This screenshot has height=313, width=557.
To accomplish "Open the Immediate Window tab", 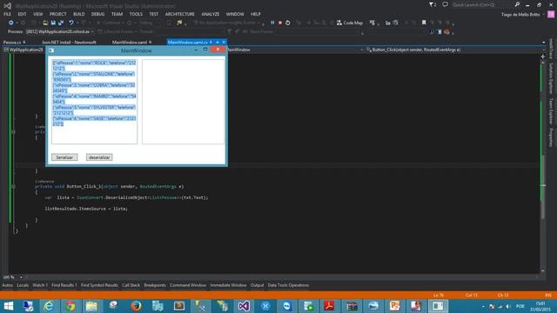I will [x=228, y=285].
